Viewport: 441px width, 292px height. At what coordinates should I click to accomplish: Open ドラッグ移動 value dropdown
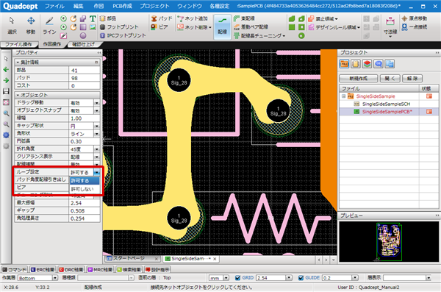(97, 103)
